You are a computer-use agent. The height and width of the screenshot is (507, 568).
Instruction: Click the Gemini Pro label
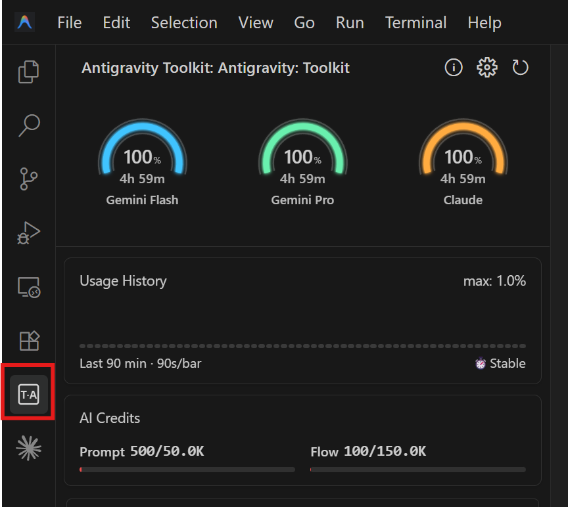point(302,200)
